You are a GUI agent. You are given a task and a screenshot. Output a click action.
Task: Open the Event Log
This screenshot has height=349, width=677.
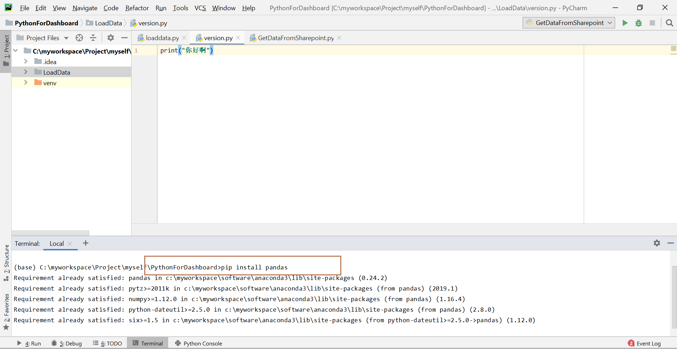pyautogui.click(x=644, y=343)
